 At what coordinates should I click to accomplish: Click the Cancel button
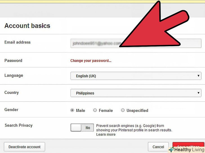[x=158, y=147]
